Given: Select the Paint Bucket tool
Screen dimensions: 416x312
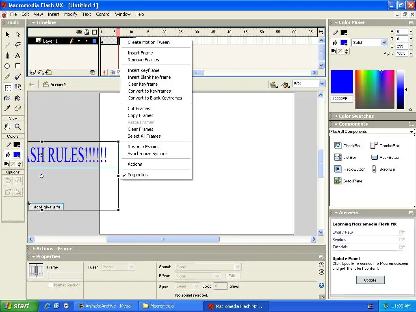Looking at the screenshot, I should [18, 98].
